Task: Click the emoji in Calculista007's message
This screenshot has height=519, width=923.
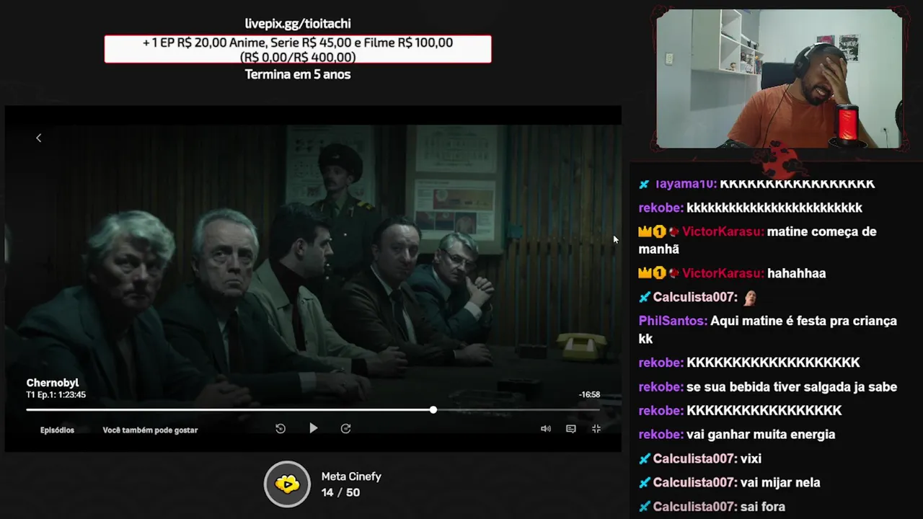Action: pyautogui.click(x=749, y=297)
